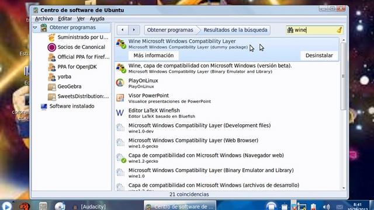
Task: Click the wine1.2-gecko installed package icon
Action: pyautogui.click(x=121, y=158)
